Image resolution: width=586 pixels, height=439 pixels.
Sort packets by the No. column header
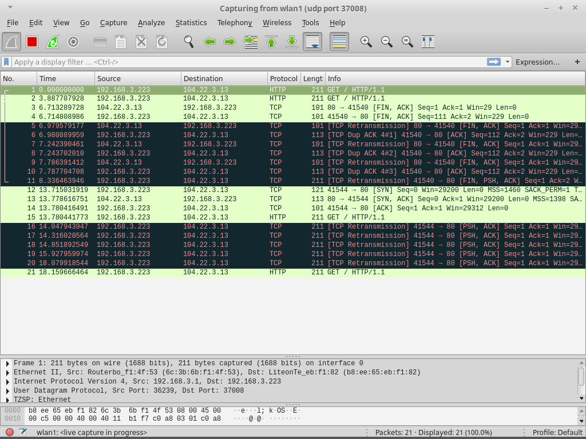pos(19,79)
